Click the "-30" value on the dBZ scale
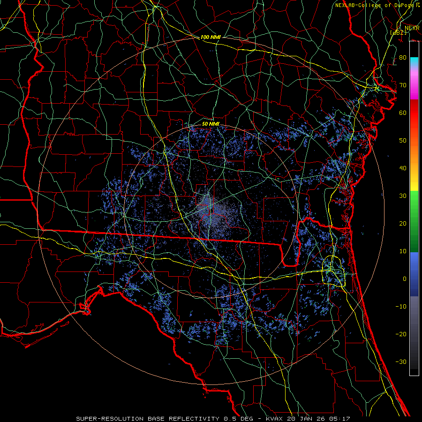Screen dimensions: 422x422 click(401, 362)
